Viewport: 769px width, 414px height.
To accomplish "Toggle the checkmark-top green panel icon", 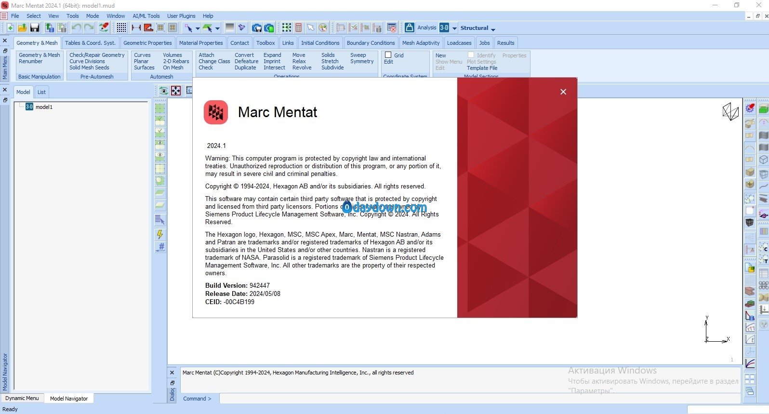I will pyautogui.click(x=160, y=120).
